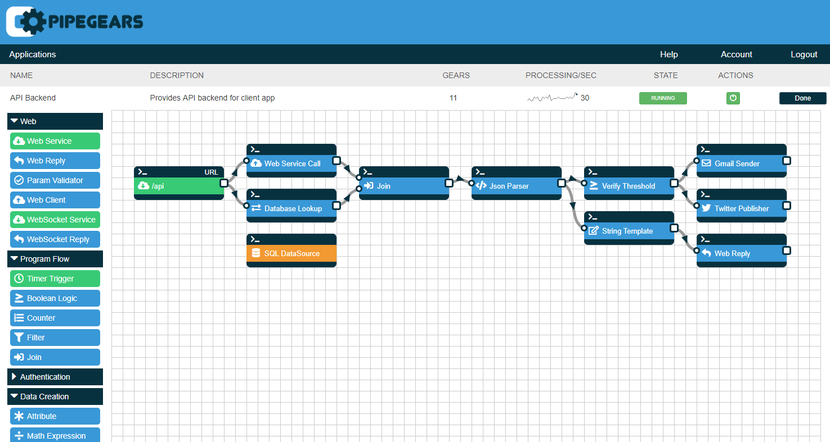Click the /api node's download cloud icon

click(x=143, y=186)
